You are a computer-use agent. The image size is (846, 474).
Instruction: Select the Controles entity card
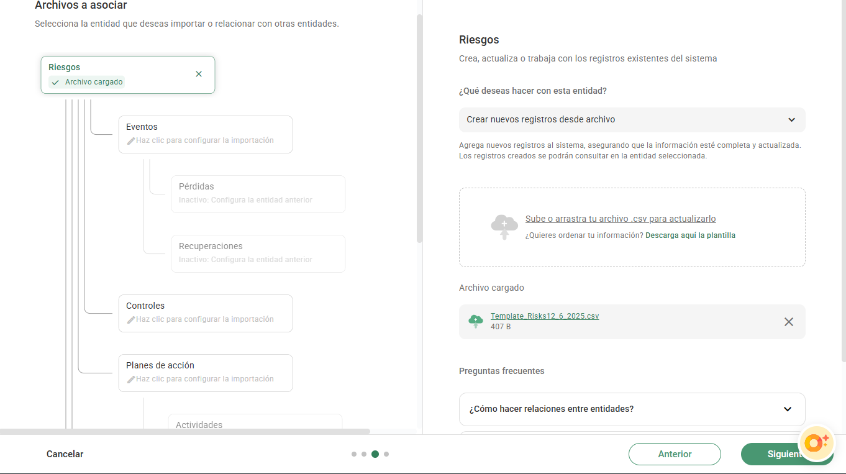[206, 313]
